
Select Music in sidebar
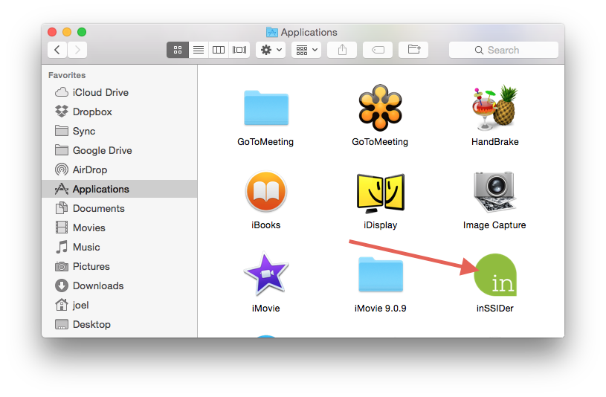pyautogui.click(x=120, y=247)
